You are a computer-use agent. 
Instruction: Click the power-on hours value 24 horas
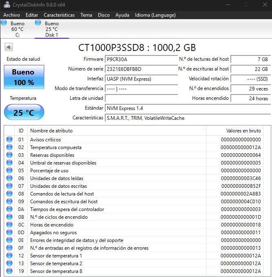pos(251,99)
